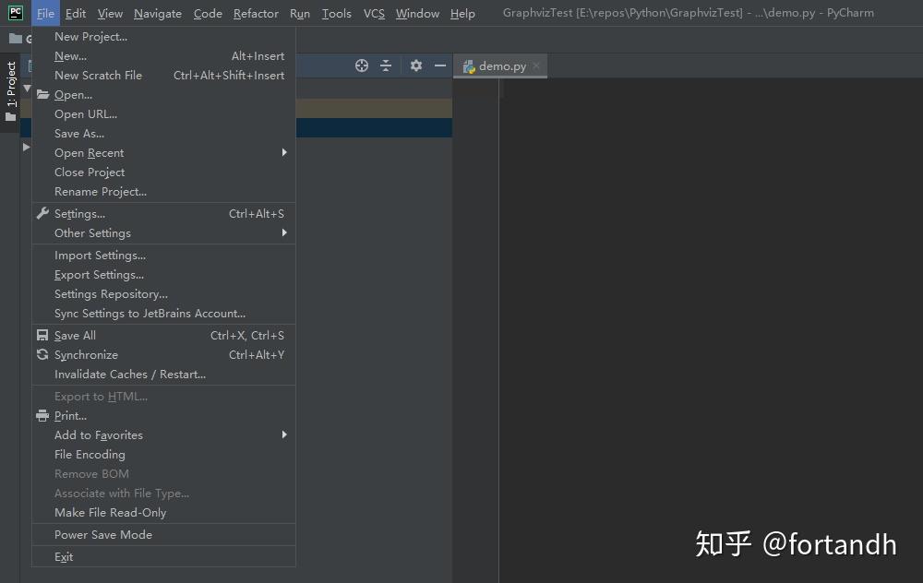This screenshot has height=583, width=923.
Task: Click the wrench icon beside Settings entry
Action: tap(42, 213)
